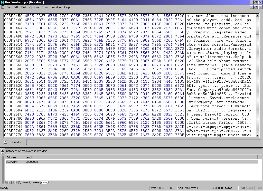The image size is (263, 191).
Task: Click ASCII text '.InitInstance failed! 1503..'
Action: (219, 122)
